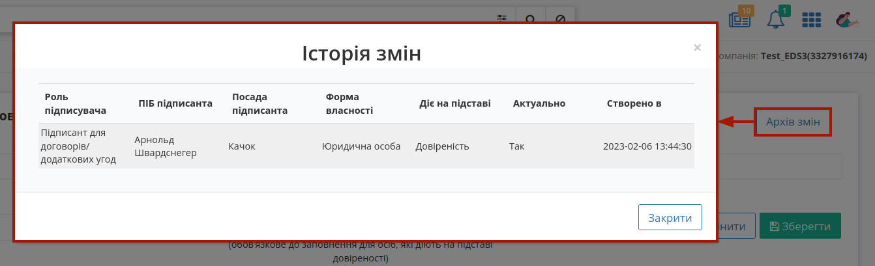Open the apps grid icon
Viewport: 875px width, 266px height.
pyautogui.click(x=811, y=20)
